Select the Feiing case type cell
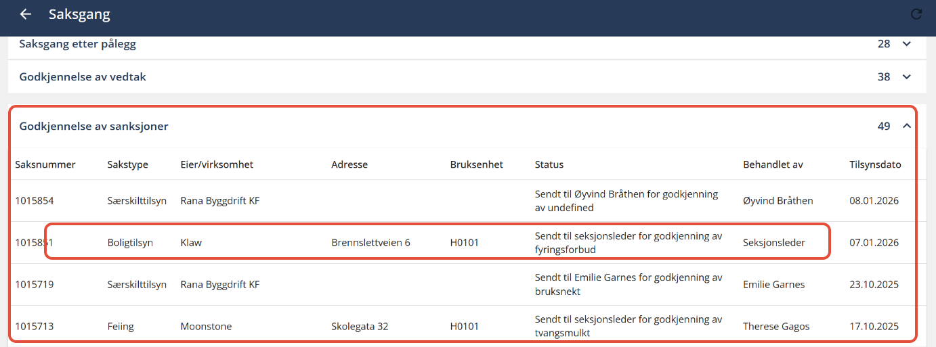Image resolution: width=936 pixels, height=347 pixels. coord(121,327)
